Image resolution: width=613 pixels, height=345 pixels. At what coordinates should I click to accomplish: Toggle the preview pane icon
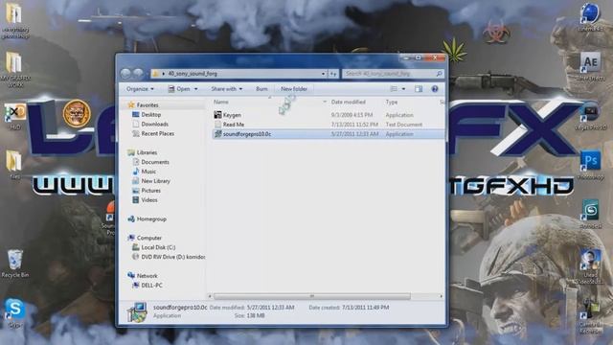point(419,89)
